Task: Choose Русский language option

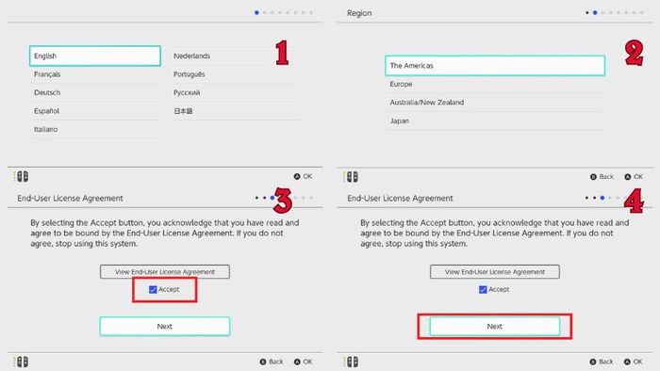Action: tap(236, 92)
